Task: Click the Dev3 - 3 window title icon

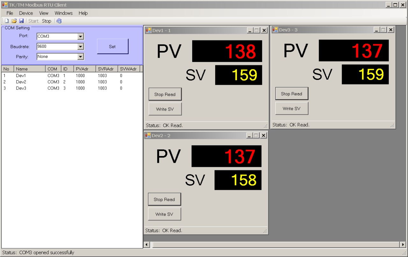Action: [x=274, y=30]
